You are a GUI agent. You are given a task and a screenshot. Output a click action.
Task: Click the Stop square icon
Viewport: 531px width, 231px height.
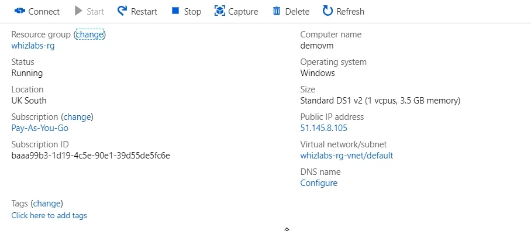point(175,11)
